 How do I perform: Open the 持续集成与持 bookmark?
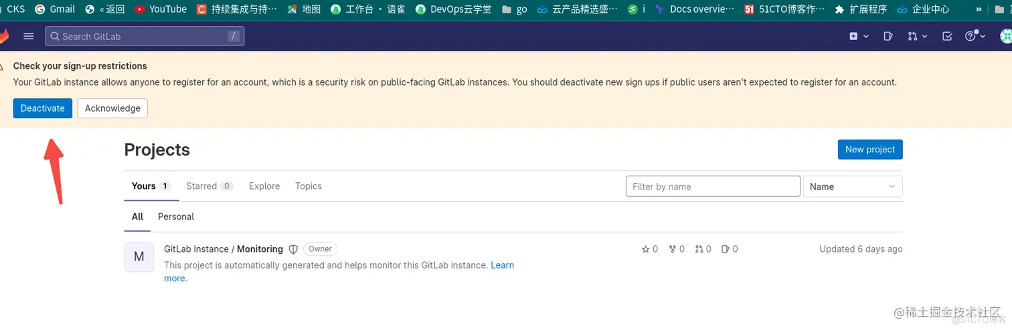tap(237, 9)
